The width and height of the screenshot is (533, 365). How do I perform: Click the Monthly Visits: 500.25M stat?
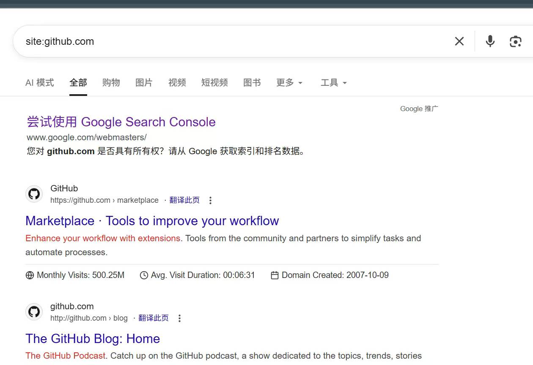point(75,275)
